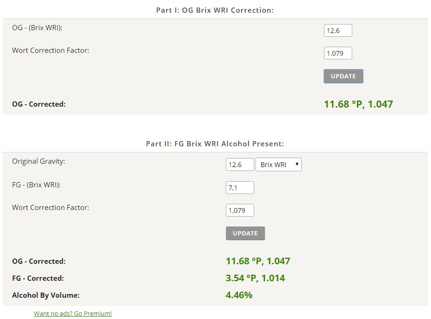Viewport: 431px width, 319px height.
Task: Click the Part I OG Corrected result value
Action: [358, 104]
